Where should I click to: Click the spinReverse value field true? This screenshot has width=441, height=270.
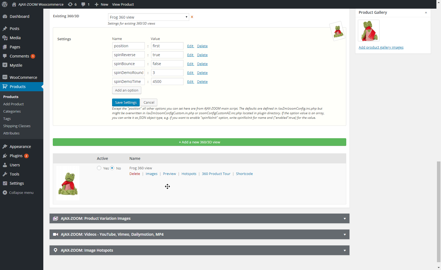167,55
